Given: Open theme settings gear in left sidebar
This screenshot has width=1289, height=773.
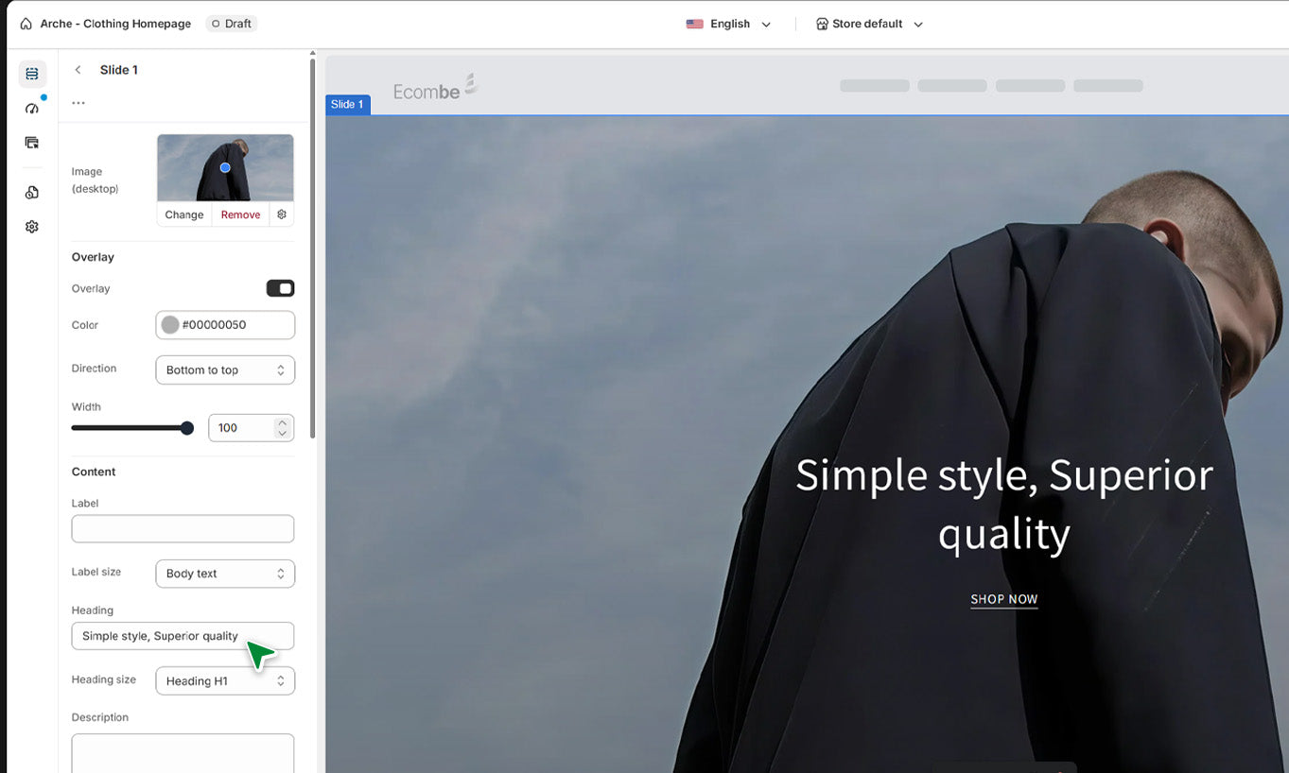Looking at the screenshot, I should (32, 227).
